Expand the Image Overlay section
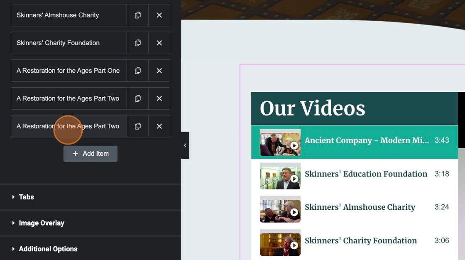 click(x=91, y=223)
